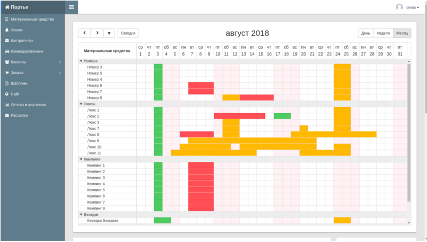Go to the previous month arrow

click(x=85, y=33)
